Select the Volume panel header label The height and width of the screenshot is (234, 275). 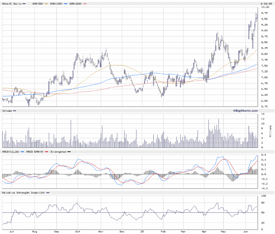point(7,111)
